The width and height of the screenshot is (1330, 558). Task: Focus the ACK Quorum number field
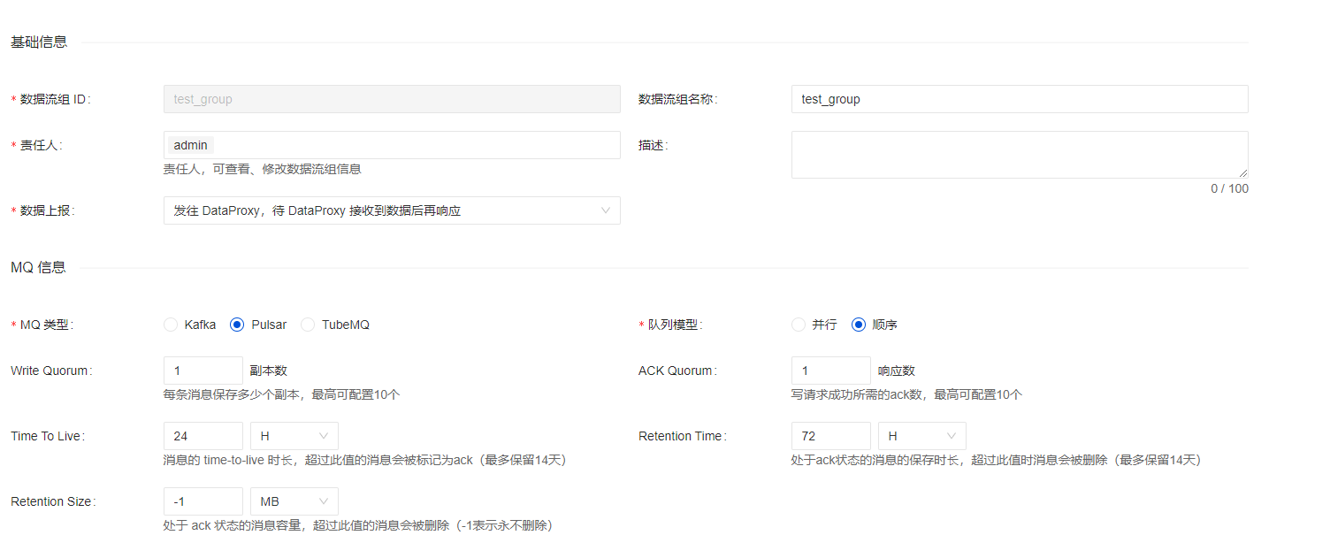coord(830,371)
